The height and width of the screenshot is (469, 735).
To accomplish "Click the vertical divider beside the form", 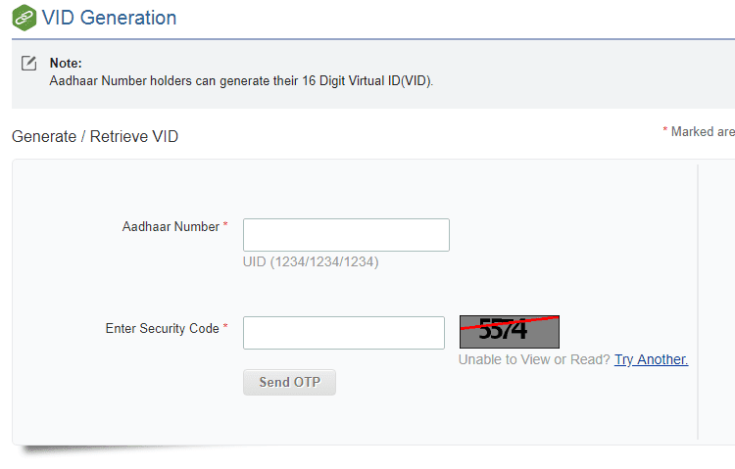I will click(x=698, y=302).
